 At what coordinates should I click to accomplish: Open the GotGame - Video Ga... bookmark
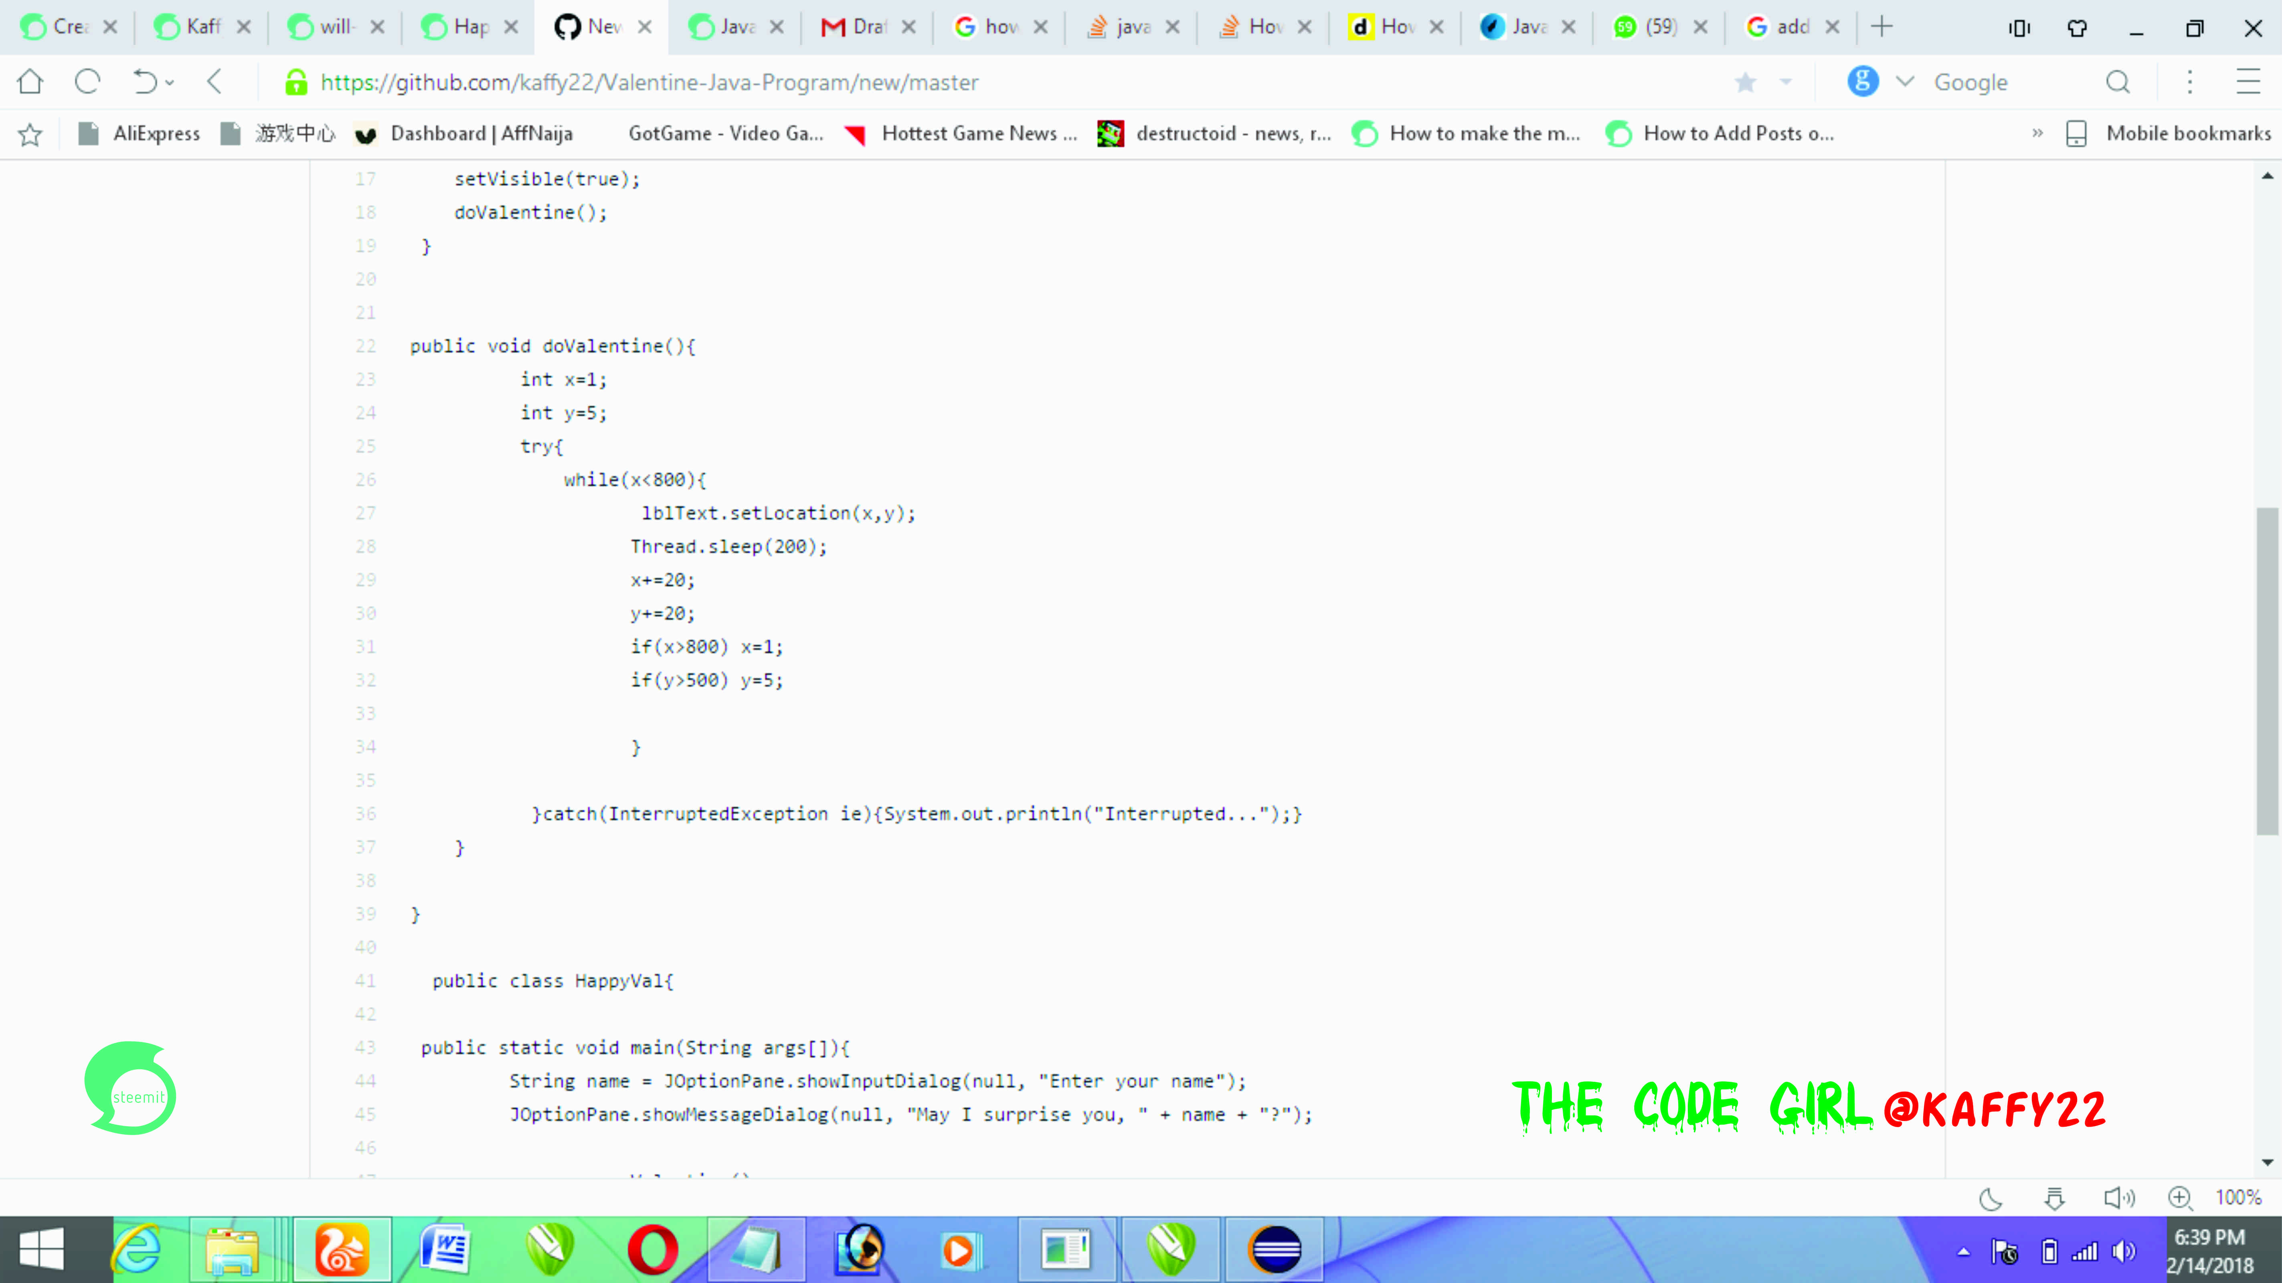click(726, 134)
